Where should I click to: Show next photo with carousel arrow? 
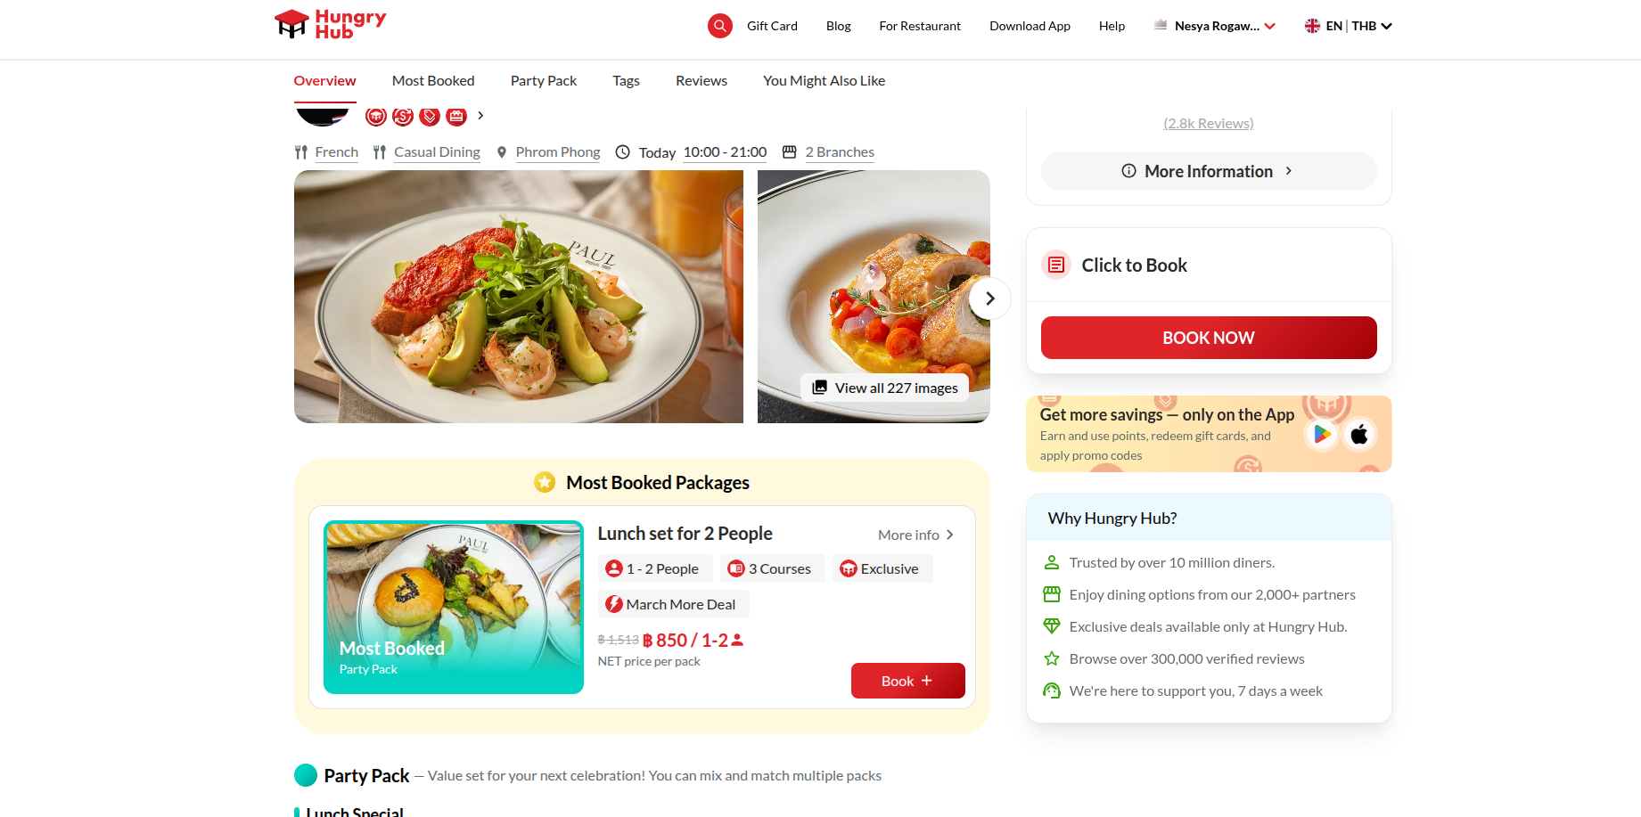pos(989,298)
